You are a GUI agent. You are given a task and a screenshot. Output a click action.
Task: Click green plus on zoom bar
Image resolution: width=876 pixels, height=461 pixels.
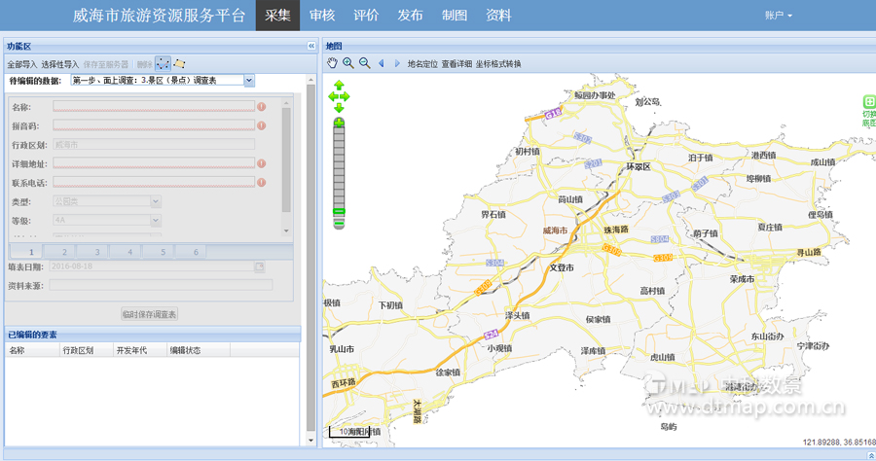pyautogui.click(x=339, y=122)
